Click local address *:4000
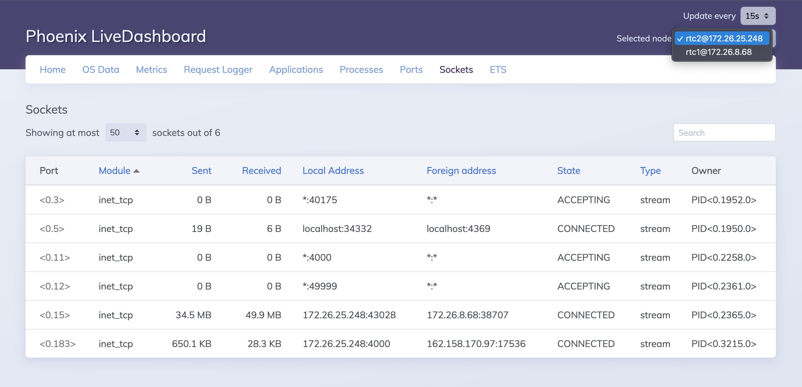The width and height of the screenshot is (802, 387). [317, 258]
